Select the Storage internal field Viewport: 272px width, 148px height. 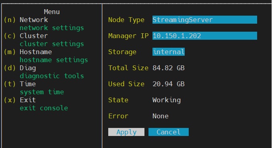(x=169, y=52)
